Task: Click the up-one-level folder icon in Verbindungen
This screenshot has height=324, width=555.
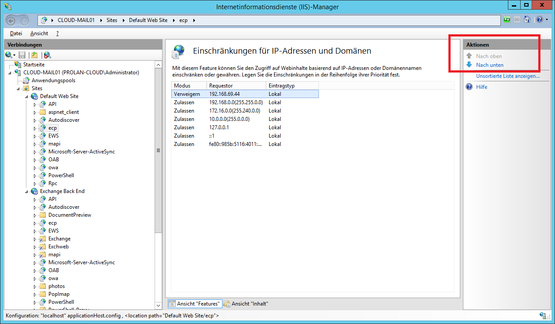Action: (34, 55)
